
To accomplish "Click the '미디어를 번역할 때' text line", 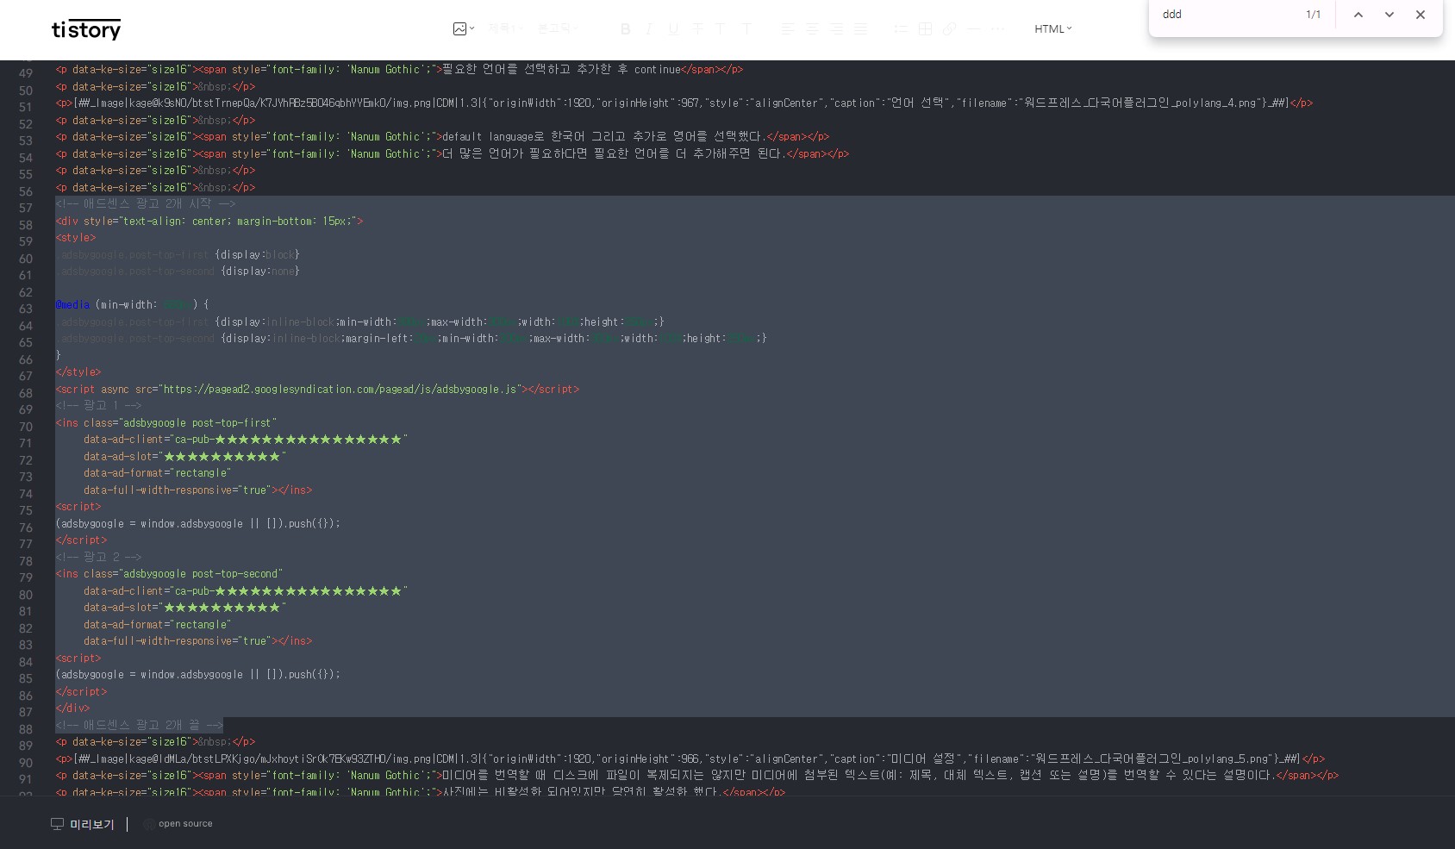I will coord(697,776).
